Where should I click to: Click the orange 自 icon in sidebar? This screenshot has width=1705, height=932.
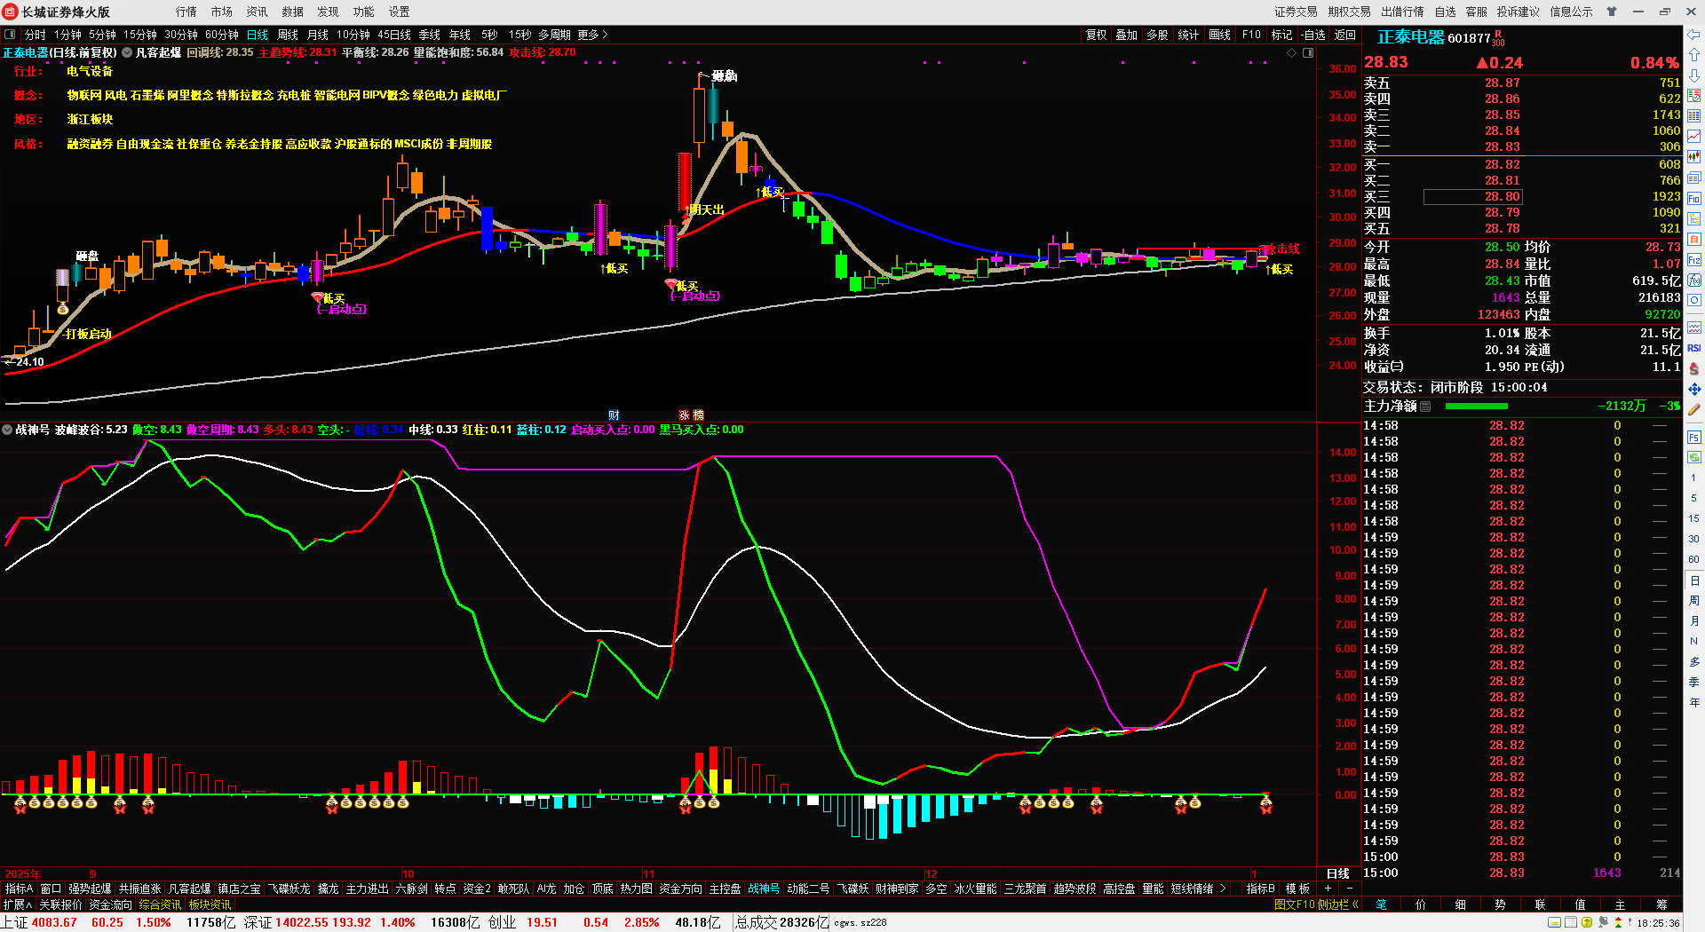point(1693,238)
